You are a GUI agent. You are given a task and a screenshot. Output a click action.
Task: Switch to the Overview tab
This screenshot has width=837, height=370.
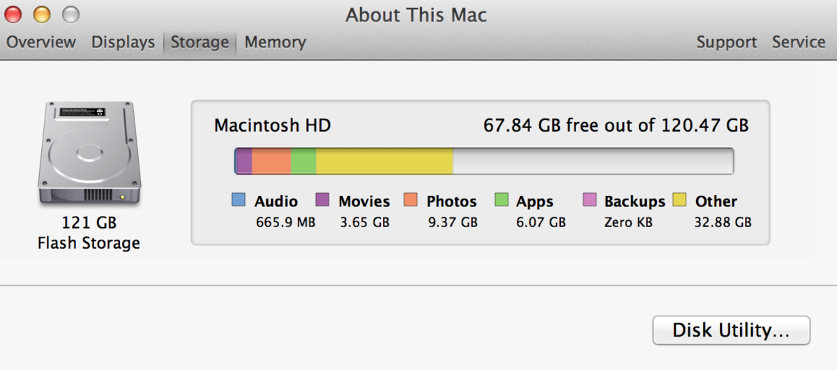tap(40, 42)
